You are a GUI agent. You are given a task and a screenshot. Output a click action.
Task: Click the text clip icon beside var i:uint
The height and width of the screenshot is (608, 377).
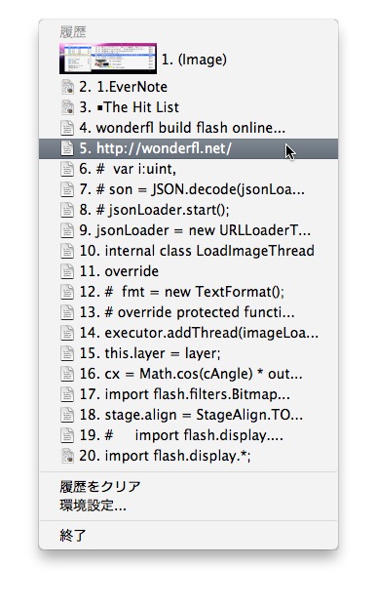(67, 169)
